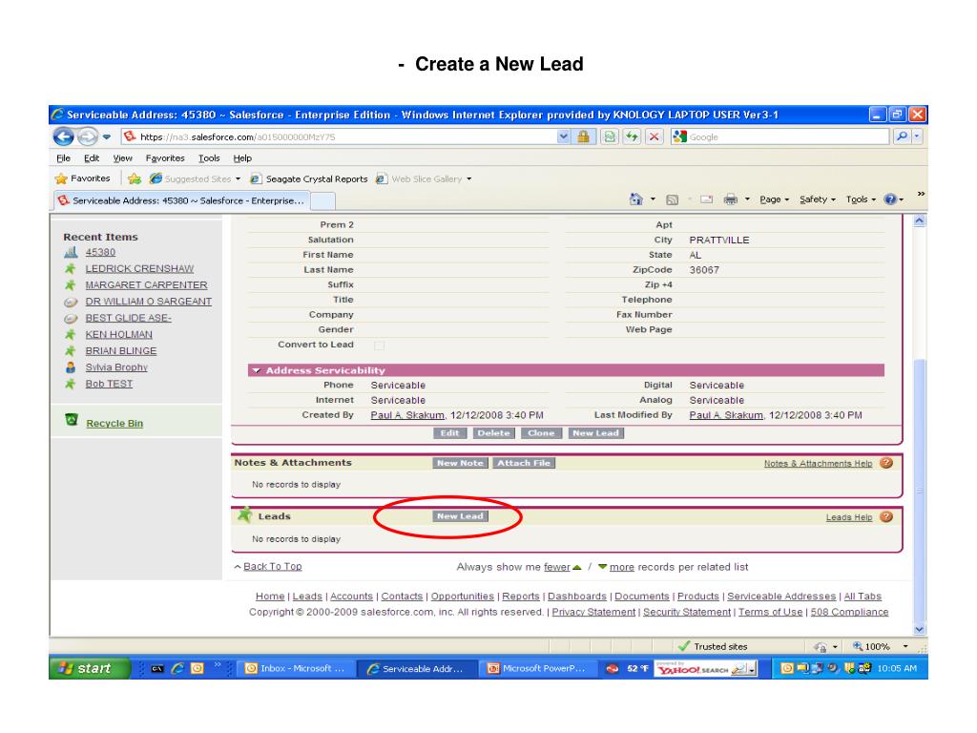Viewport: 977px width, 733px height.
Task: Open the LEDRICK CRENSHAW recent item
Action: [139, 268]
